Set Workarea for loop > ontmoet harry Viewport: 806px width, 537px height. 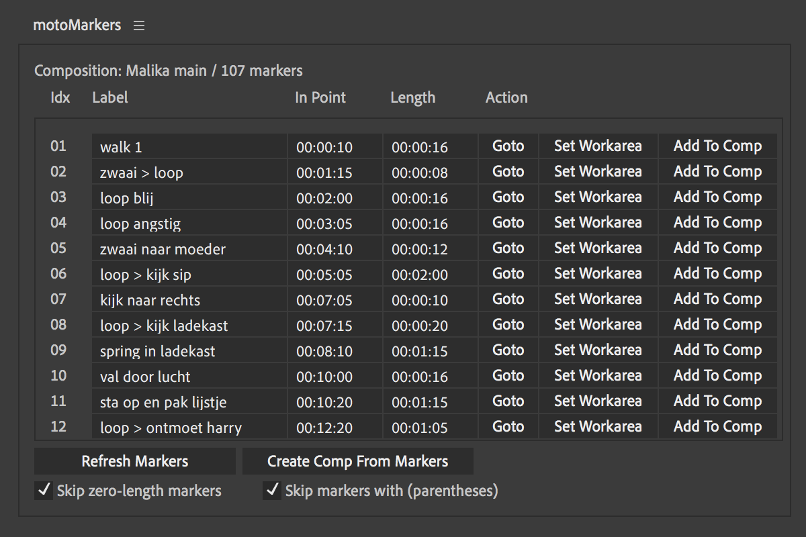(x=598, y=427)
